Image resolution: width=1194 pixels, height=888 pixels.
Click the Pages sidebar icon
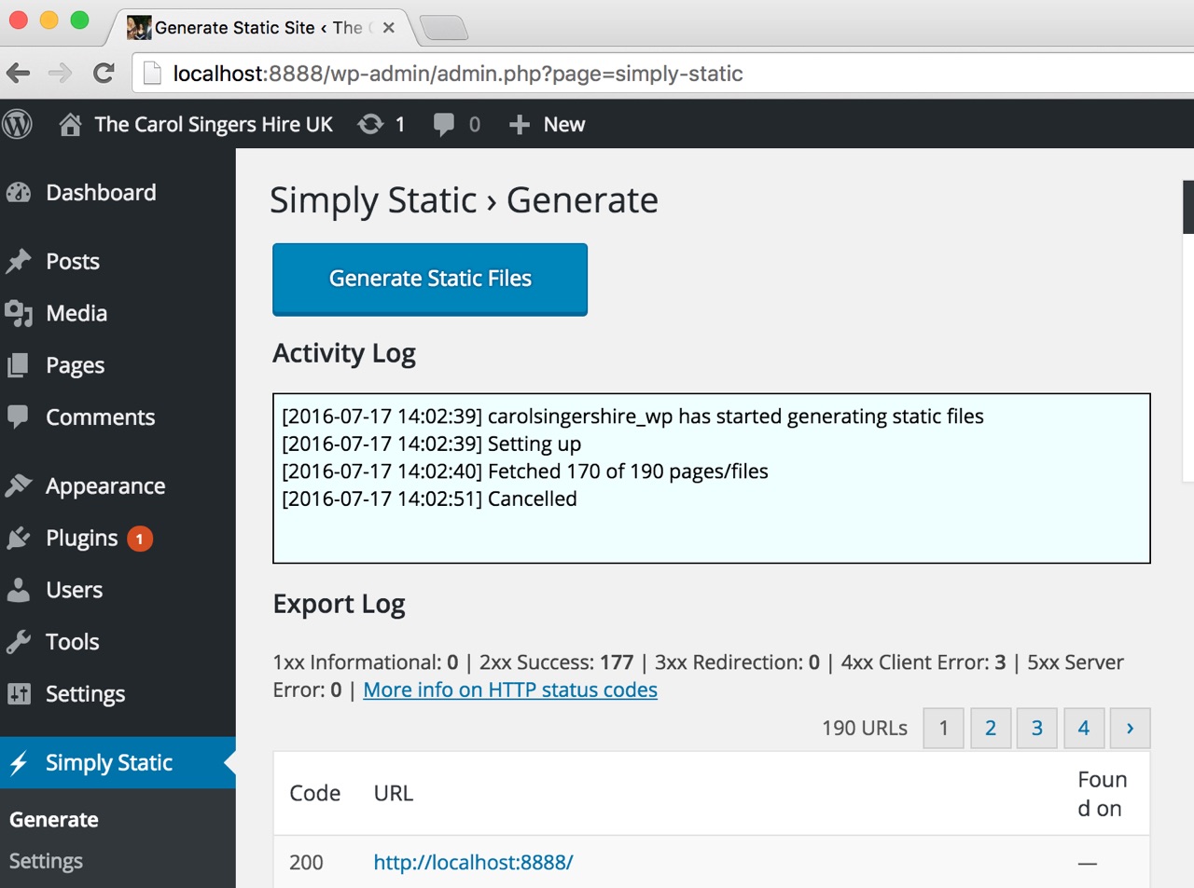click(20, 364)
